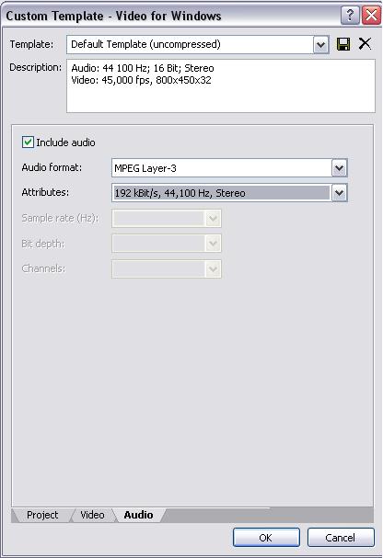Click the question mark help button
This screenshot has width=383, height=558.
pos(350,16)
